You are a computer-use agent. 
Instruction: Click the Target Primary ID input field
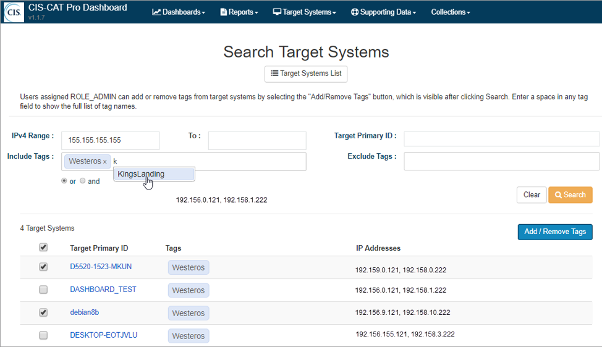coord(501,139)
